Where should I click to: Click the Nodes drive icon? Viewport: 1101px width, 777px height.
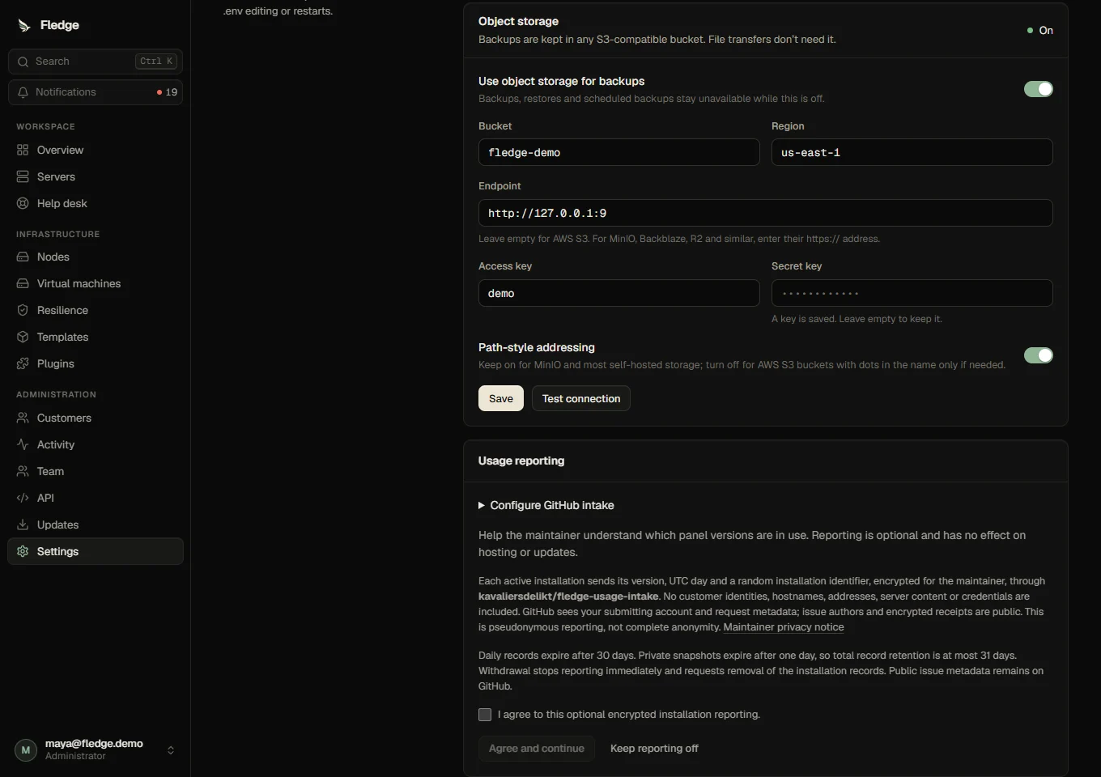coord(23,257)
